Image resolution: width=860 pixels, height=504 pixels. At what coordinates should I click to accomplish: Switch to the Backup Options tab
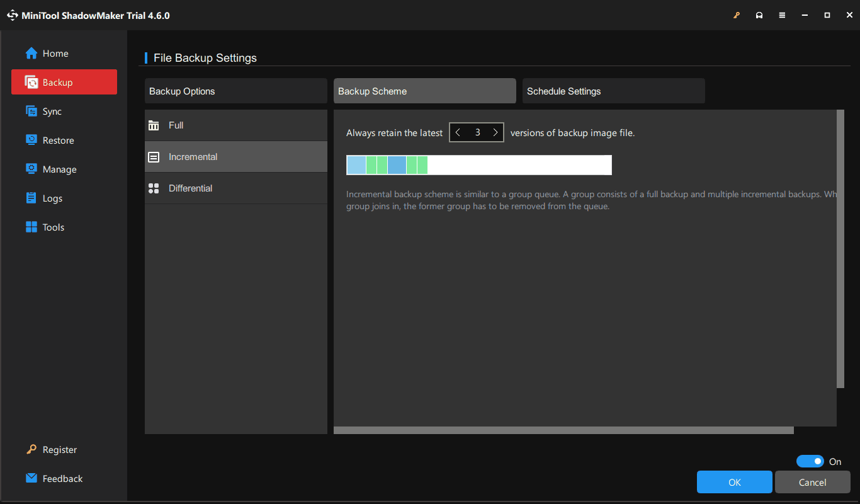pyautogui.click(x=181, y=91)
